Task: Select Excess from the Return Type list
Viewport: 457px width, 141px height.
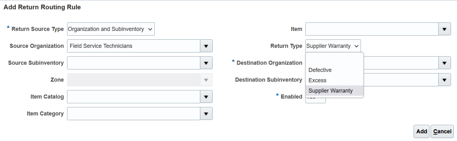Action: [x=317, y=80]
